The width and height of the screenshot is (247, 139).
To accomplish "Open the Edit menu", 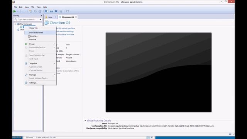I will coord(21,7).
